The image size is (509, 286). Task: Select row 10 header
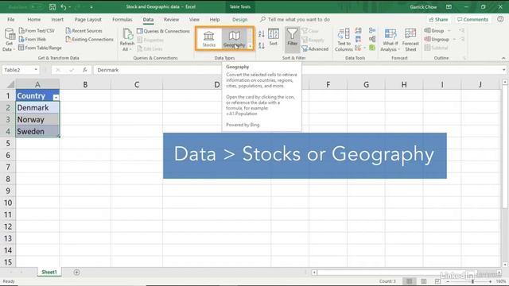[x=8, y=203]
